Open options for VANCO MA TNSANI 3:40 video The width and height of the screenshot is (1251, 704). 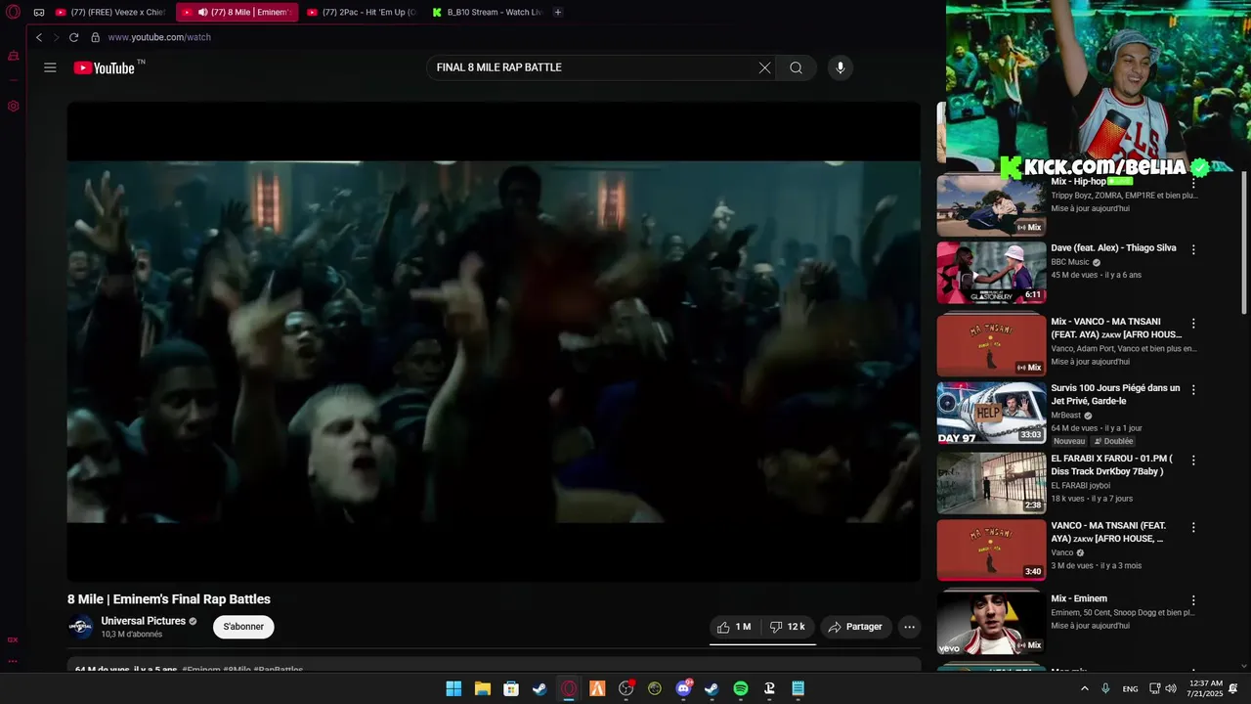1193,527
